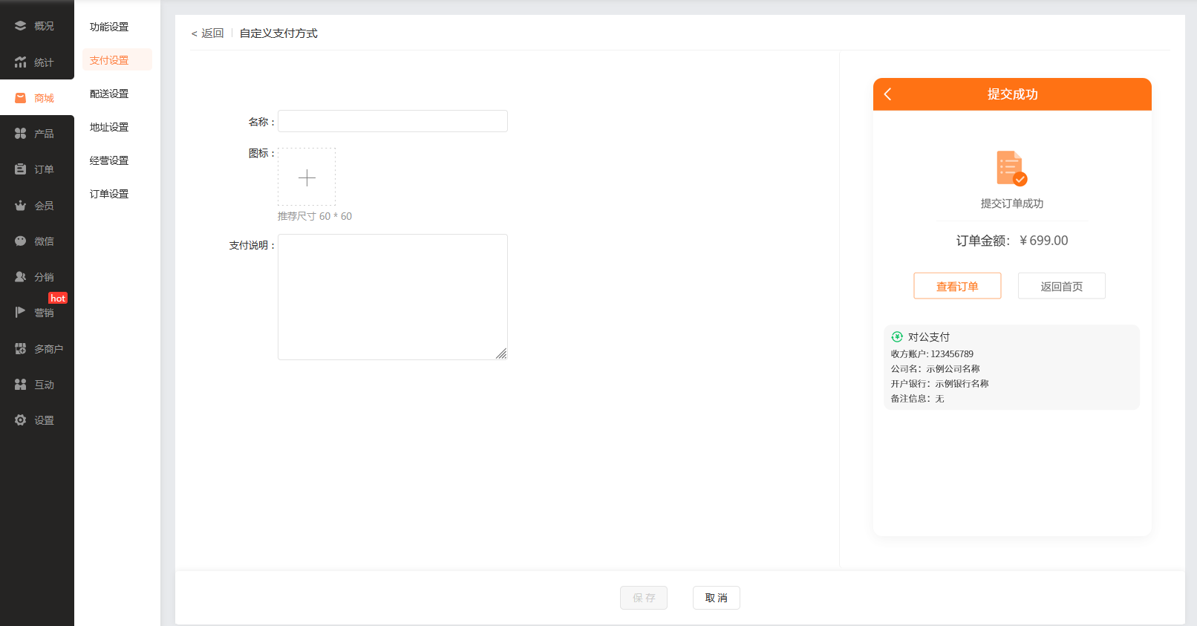Click the 备注信息: 无 line

pyautogui.click(x=918, y=399)
